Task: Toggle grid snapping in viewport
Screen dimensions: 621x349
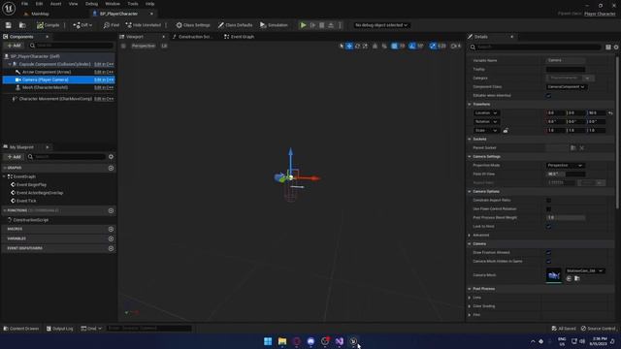Action: coord(395,46)
